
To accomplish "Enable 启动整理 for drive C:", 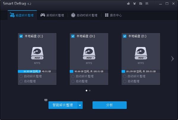I will pyautogui.click(x=21, y=81).
